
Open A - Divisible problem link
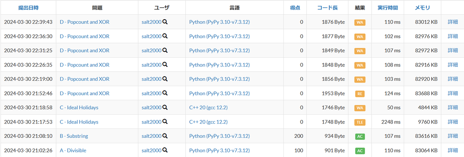(x=73, y=150)
